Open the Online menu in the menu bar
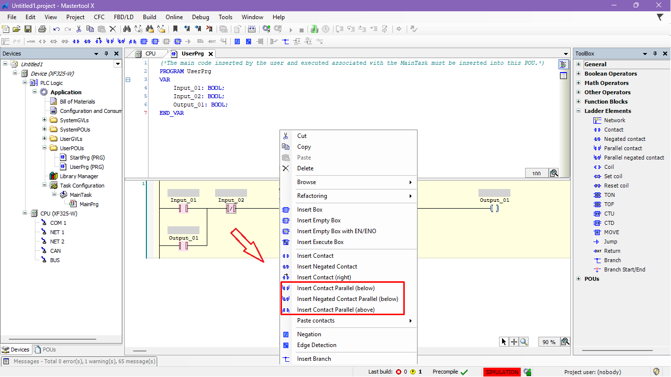Screen dimensions: 671x377 pyautogui.click(x=174, y=17)
